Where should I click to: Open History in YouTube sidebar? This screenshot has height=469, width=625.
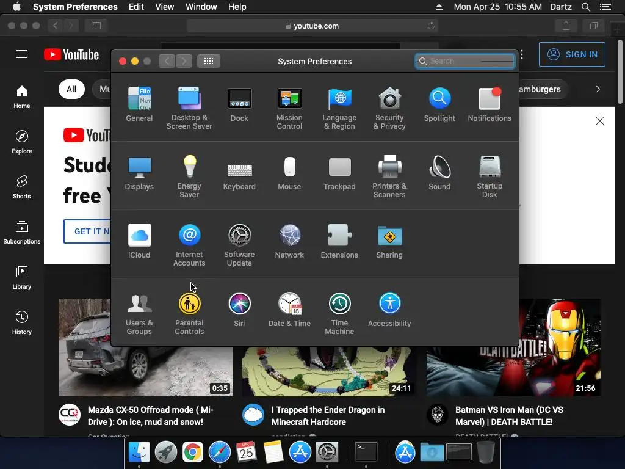coord(22,322)
